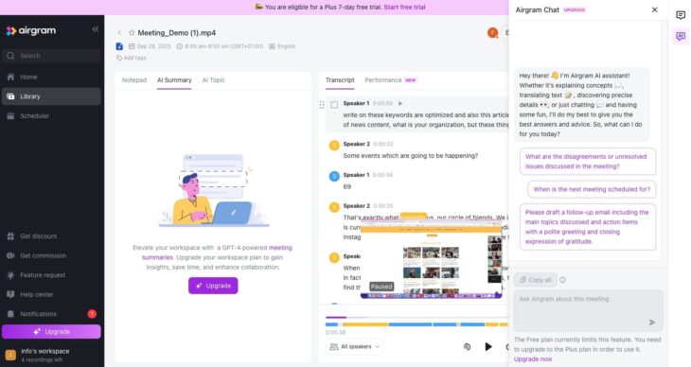Click the Airgram Chat icon in right rail

tap(681, 36)
